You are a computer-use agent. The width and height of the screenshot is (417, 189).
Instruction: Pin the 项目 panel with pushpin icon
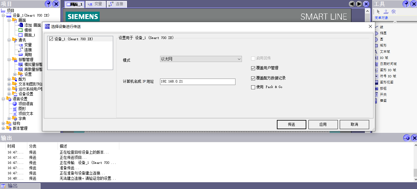pos(48,4)
